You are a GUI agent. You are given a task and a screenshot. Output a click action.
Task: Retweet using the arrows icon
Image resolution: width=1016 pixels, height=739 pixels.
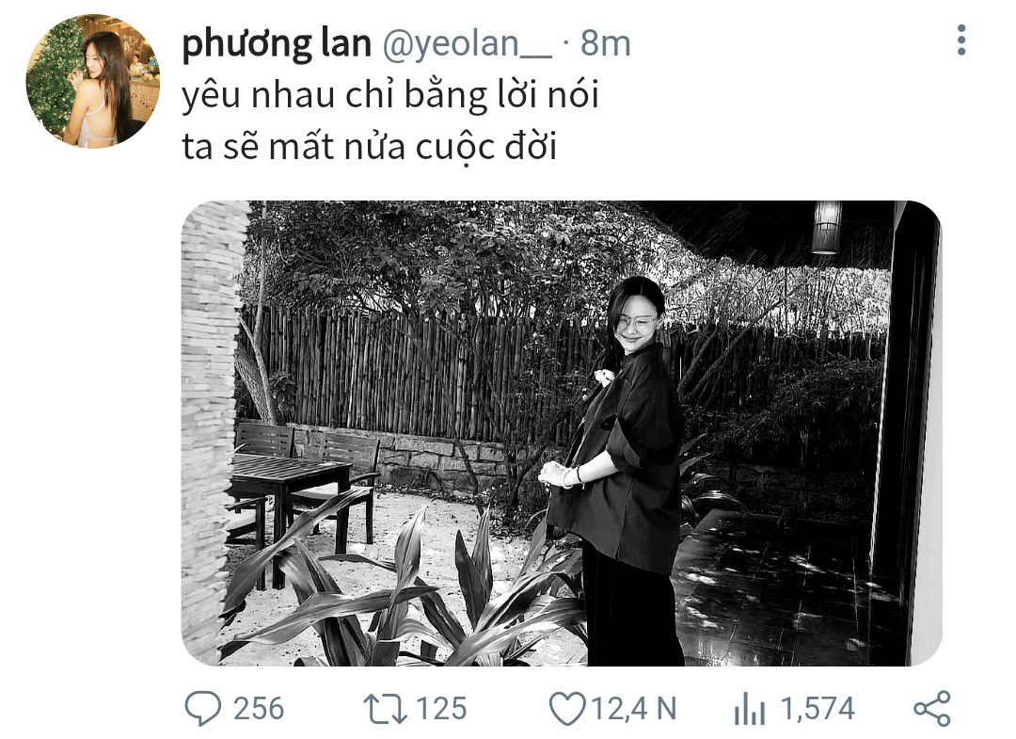[385, 709]
